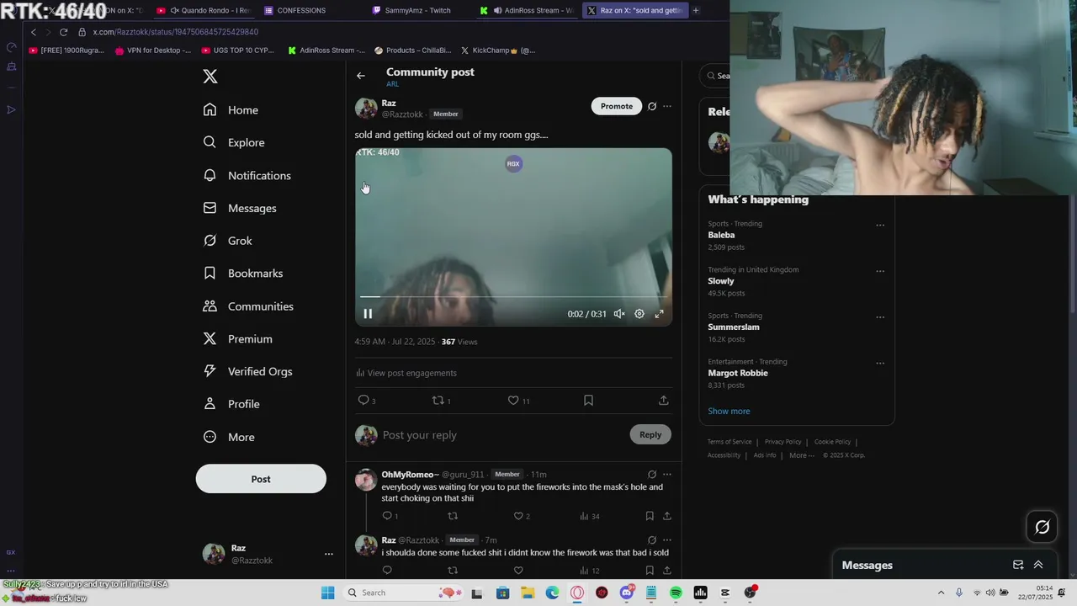The image size is (1077, 606).
Task: Pause the post video
Action: (368, 314)
